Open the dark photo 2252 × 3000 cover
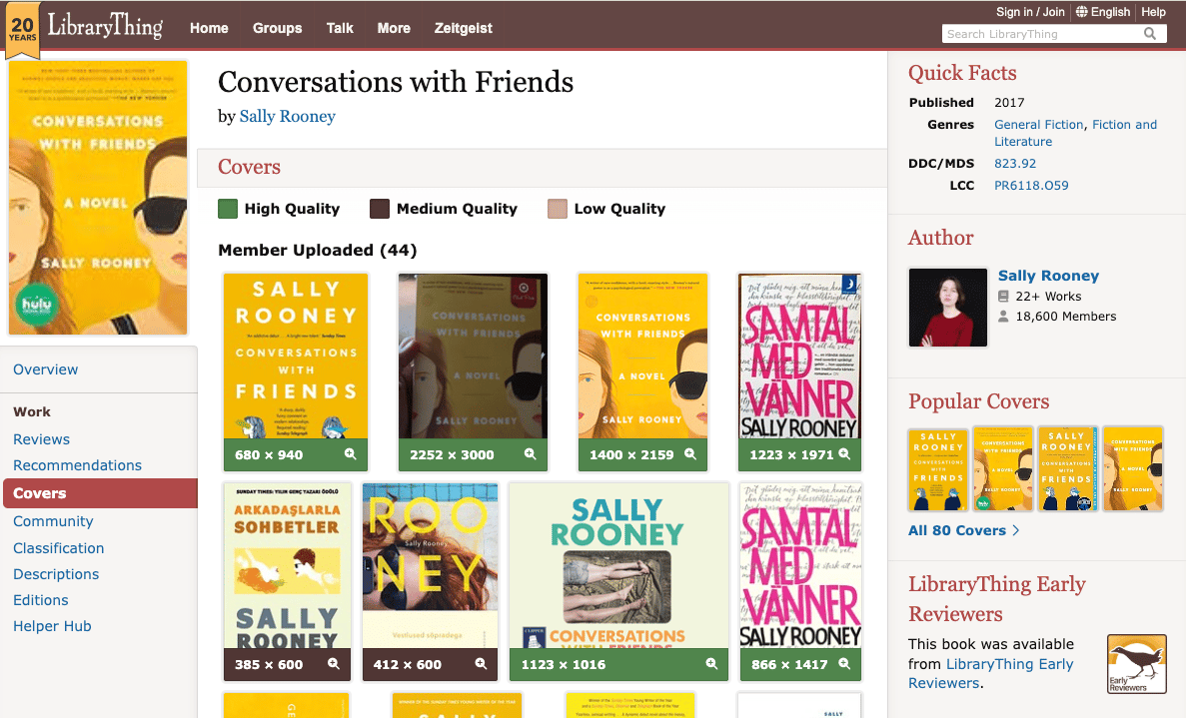This screenshot has height=718, width=1186. pos(473,356)
